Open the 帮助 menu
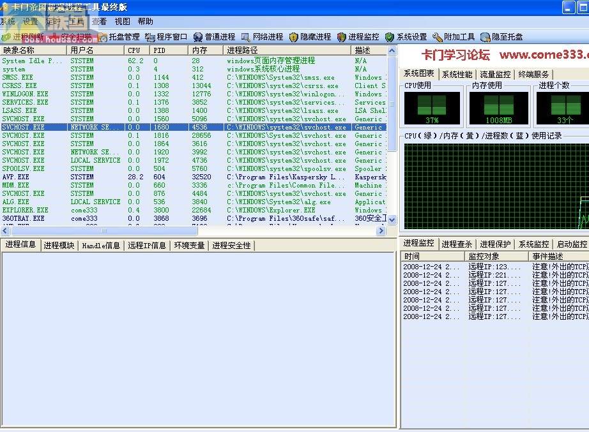This screenshot has height=432, width=589. [x=145, y=22]
